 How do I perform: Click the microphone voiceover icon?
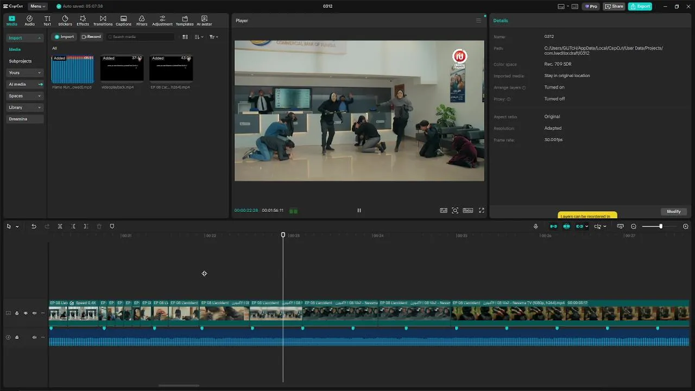tap(535, 226)
